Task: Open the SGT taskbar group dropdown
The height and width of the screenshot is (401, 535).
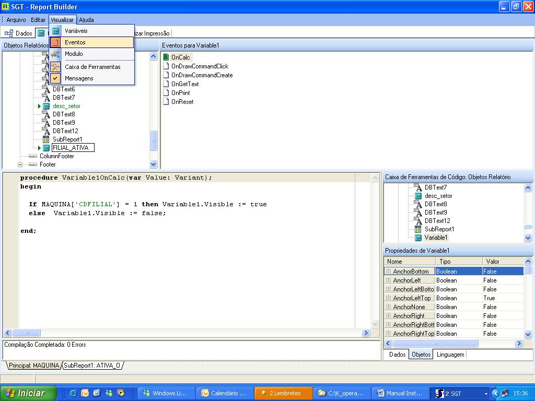Action: click(486, 393)
